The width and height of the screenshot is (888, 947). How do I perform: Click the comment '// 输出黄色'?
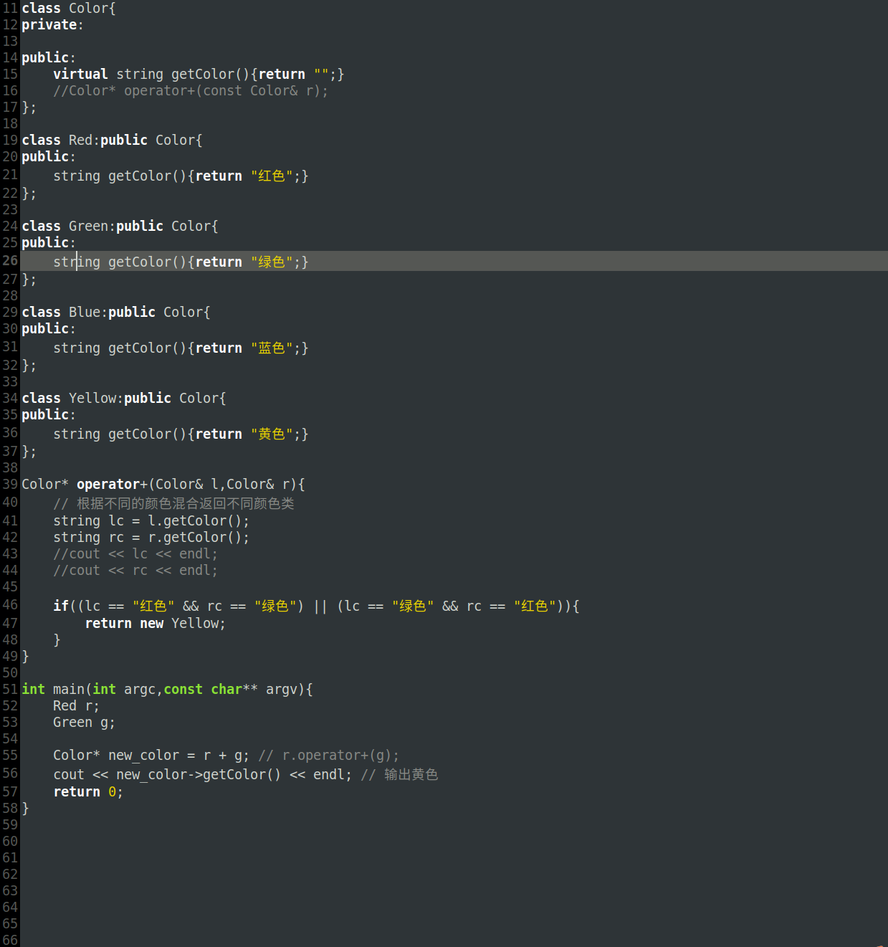400,775
